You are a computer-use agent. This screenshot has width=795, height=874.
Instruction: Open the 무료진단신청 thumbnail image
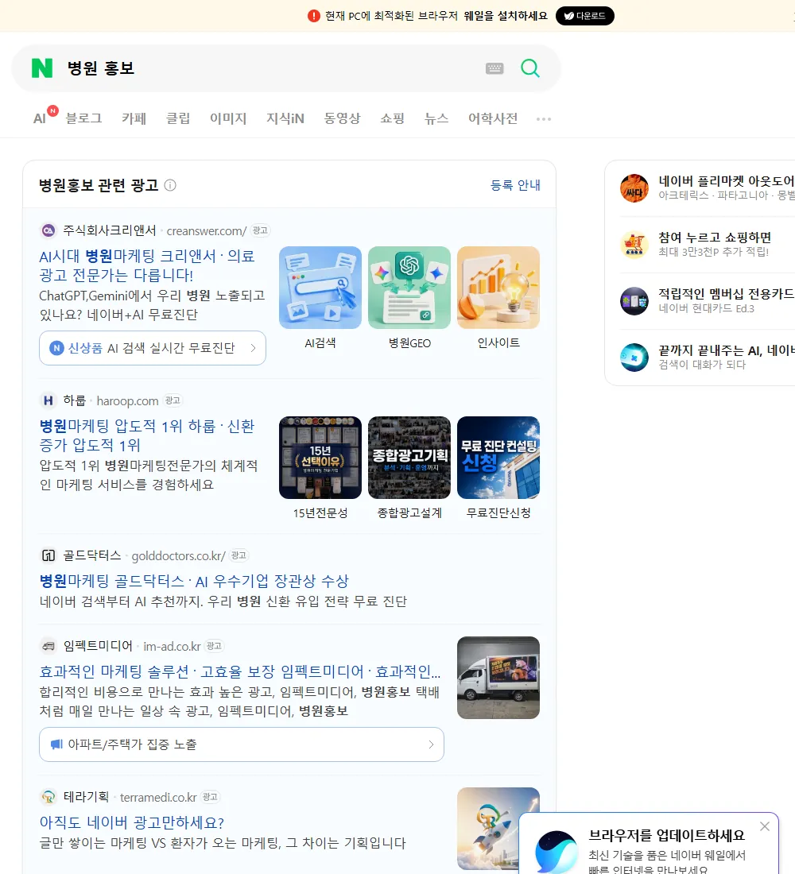click(x=498, y=458)
